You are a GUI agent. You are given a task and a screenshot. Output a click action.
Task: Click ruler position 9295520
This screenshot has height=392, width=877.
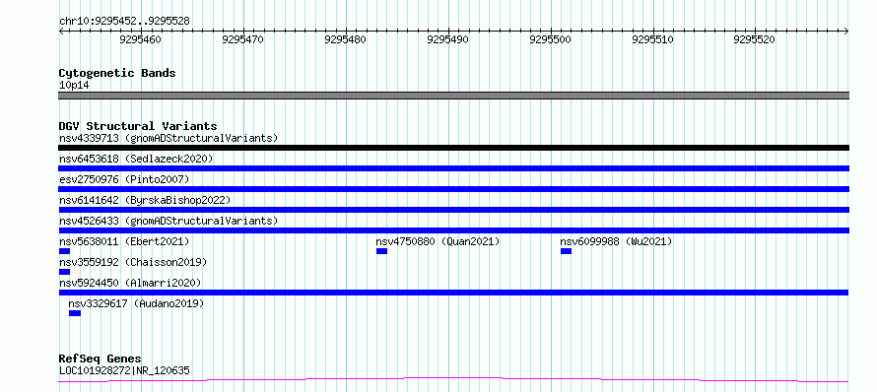click(x=755, y=39)
